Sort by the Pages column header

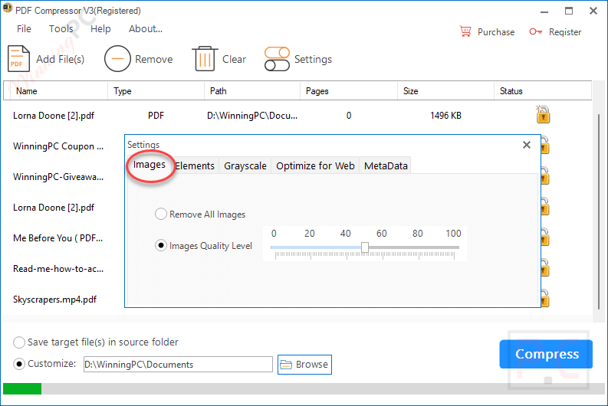coord(349,91)
